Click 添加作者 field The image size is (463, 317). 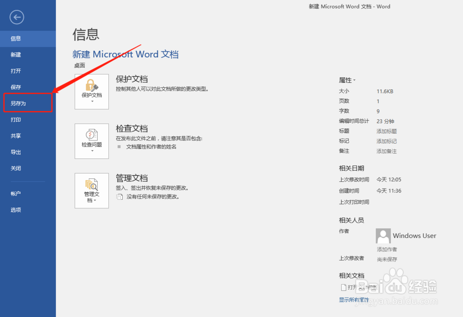coord(387,249)
